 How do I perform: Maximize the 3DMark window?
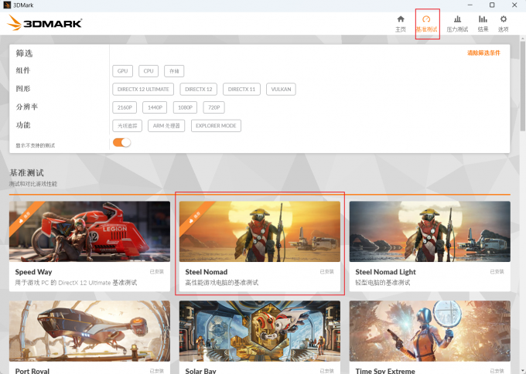tap(492, 5)
